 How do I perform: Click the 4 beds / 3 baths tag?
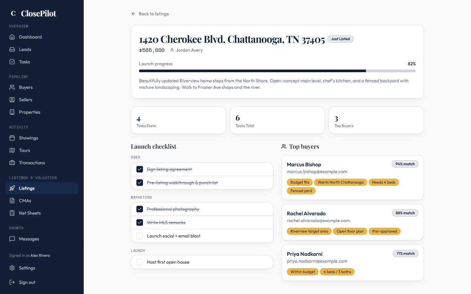[337, 272]
